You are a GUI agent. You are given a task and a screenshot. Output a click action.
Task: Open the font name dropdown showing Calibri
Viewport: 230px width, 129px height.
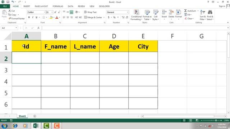point(45,12)
